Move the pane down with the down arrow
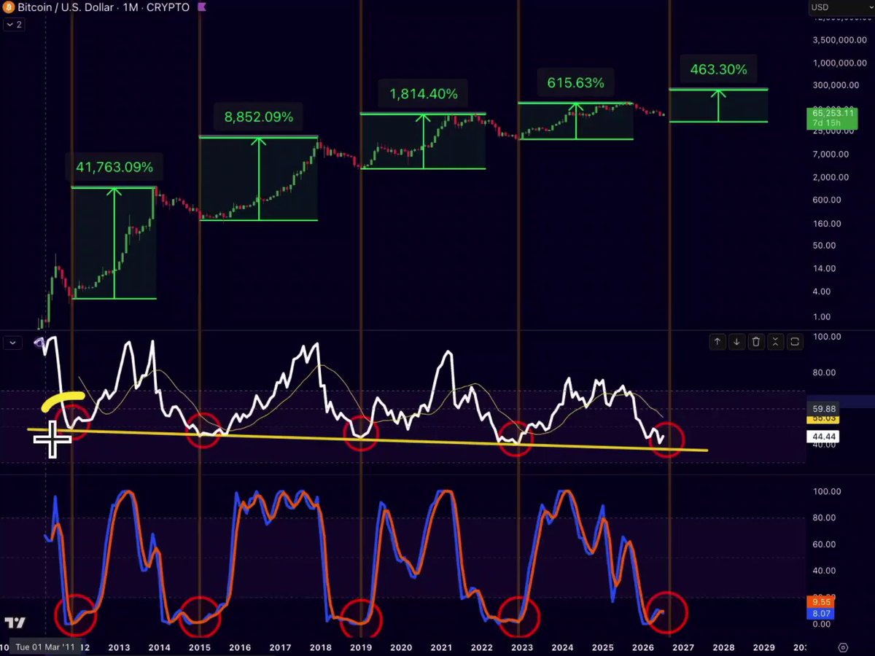Viewport: 875px width, 656px height. [x=736, y=341]
